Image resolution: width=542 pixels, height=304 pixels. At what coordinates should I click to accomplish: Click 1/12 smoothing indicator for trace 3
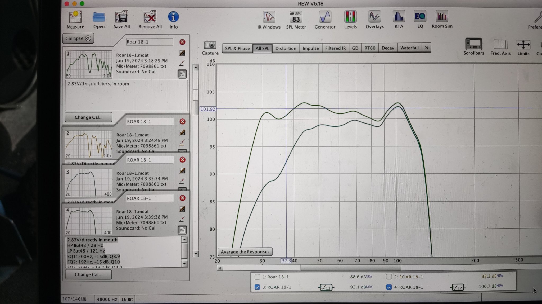point(326,287)
